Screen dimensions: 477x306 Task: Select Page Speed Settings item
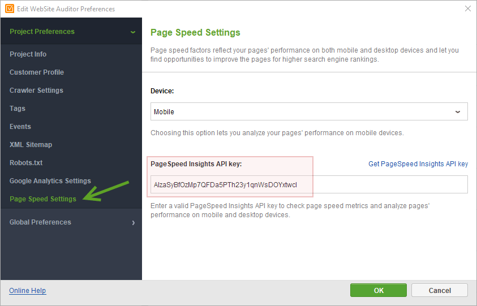click(43, 199)
